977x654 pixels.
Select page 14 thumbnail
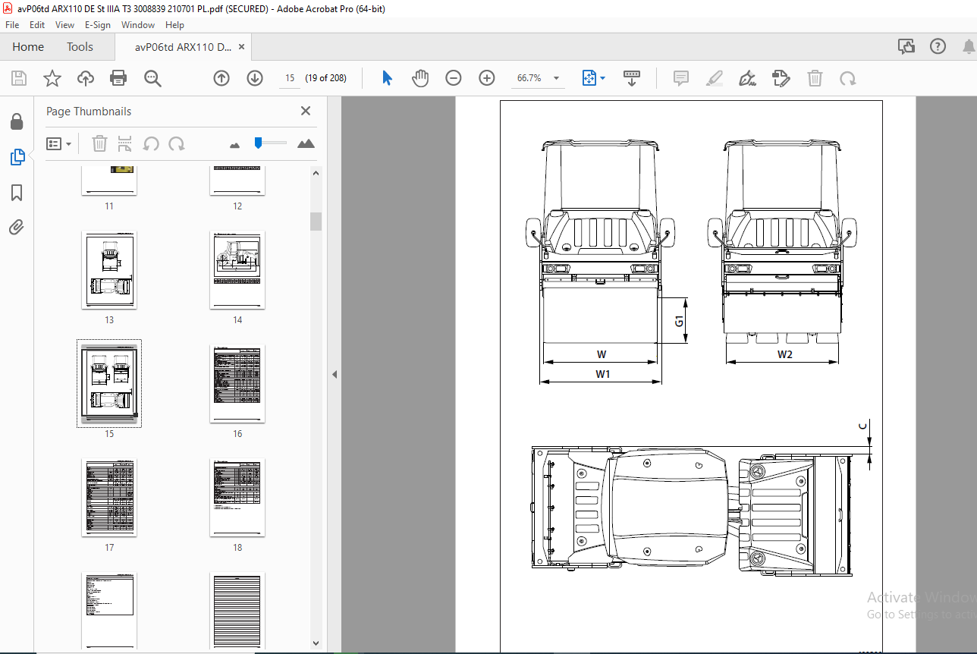pyautogui.click(x=237, y=270)
